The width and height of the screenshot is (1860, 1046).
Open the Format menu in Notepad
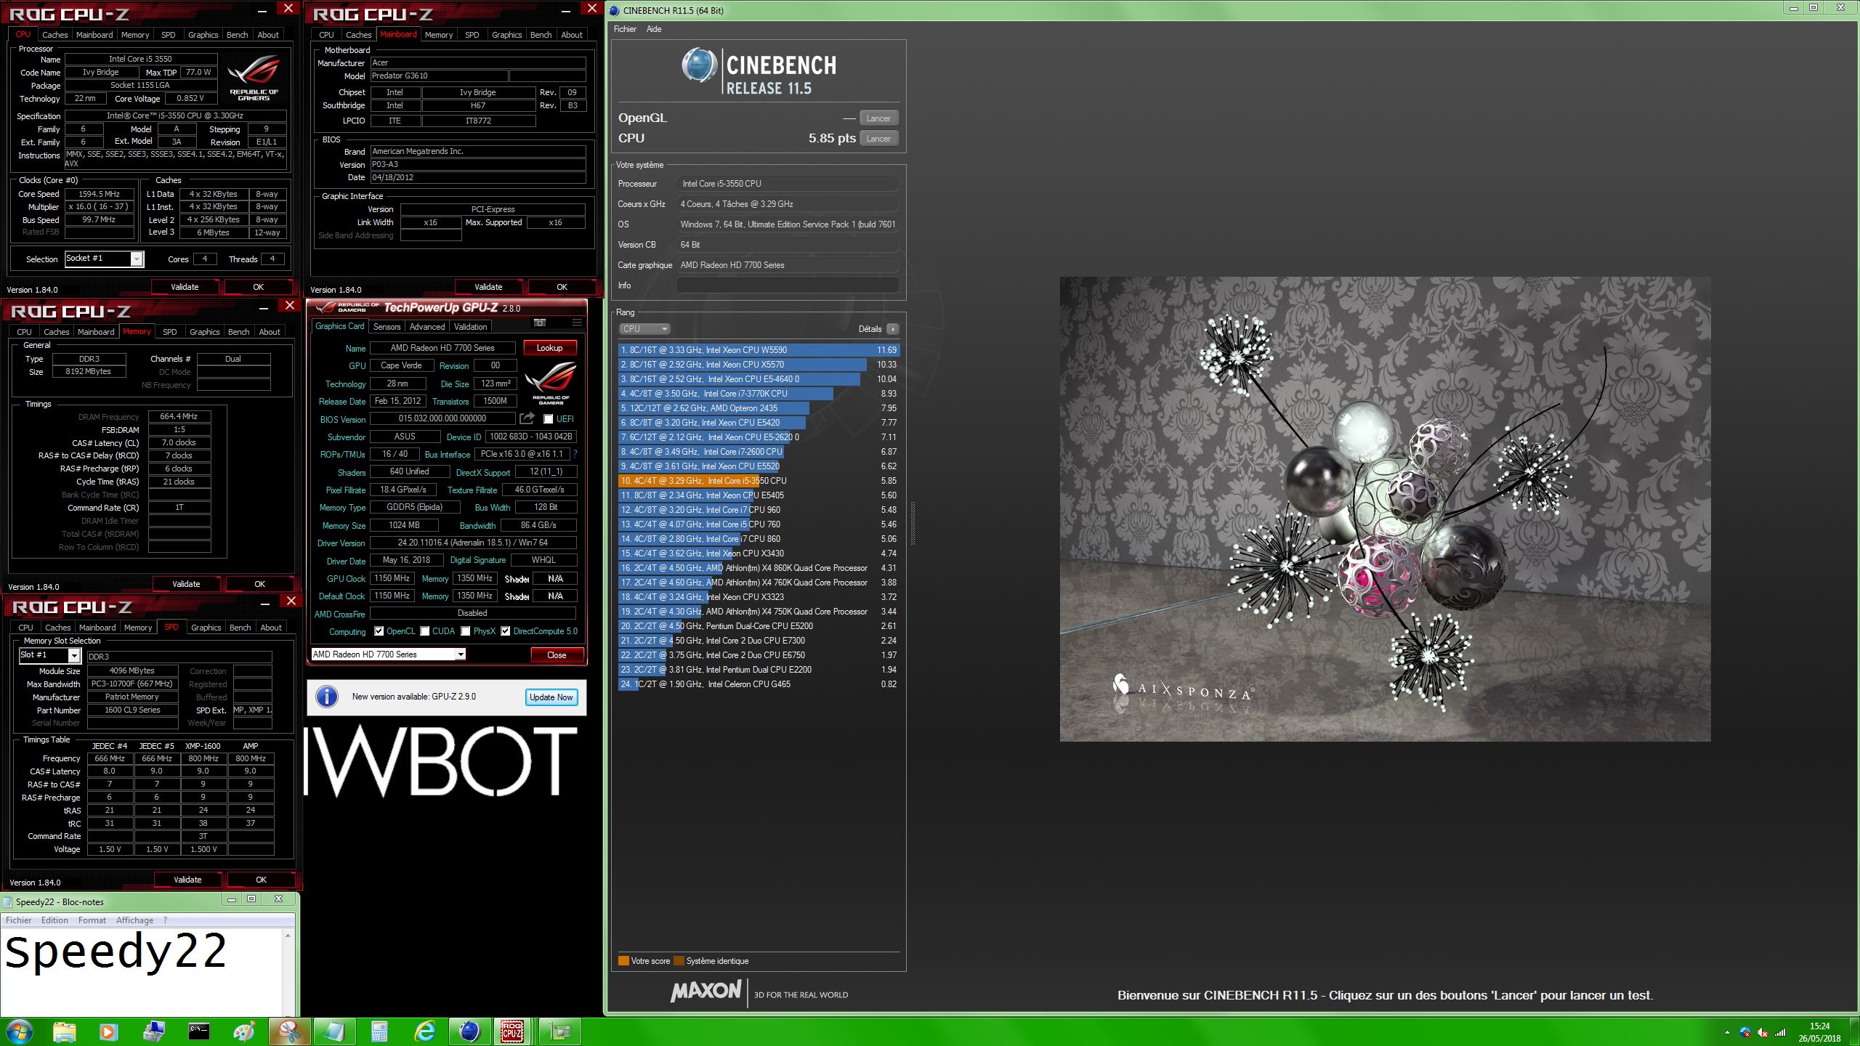click(92, 920)
